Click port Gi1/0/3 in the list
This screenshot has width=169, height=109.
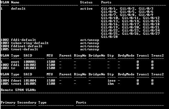(146, 9)
